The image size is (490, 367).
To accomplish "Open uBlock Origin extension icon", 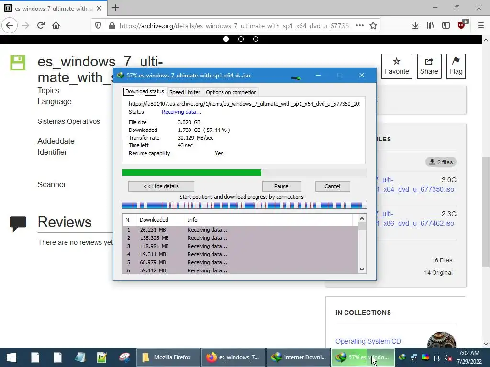I will (x=462, y=25).
